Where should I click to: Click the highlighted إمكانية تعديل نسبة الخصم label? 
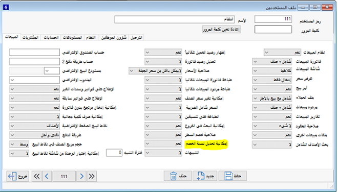pos(206,144)
